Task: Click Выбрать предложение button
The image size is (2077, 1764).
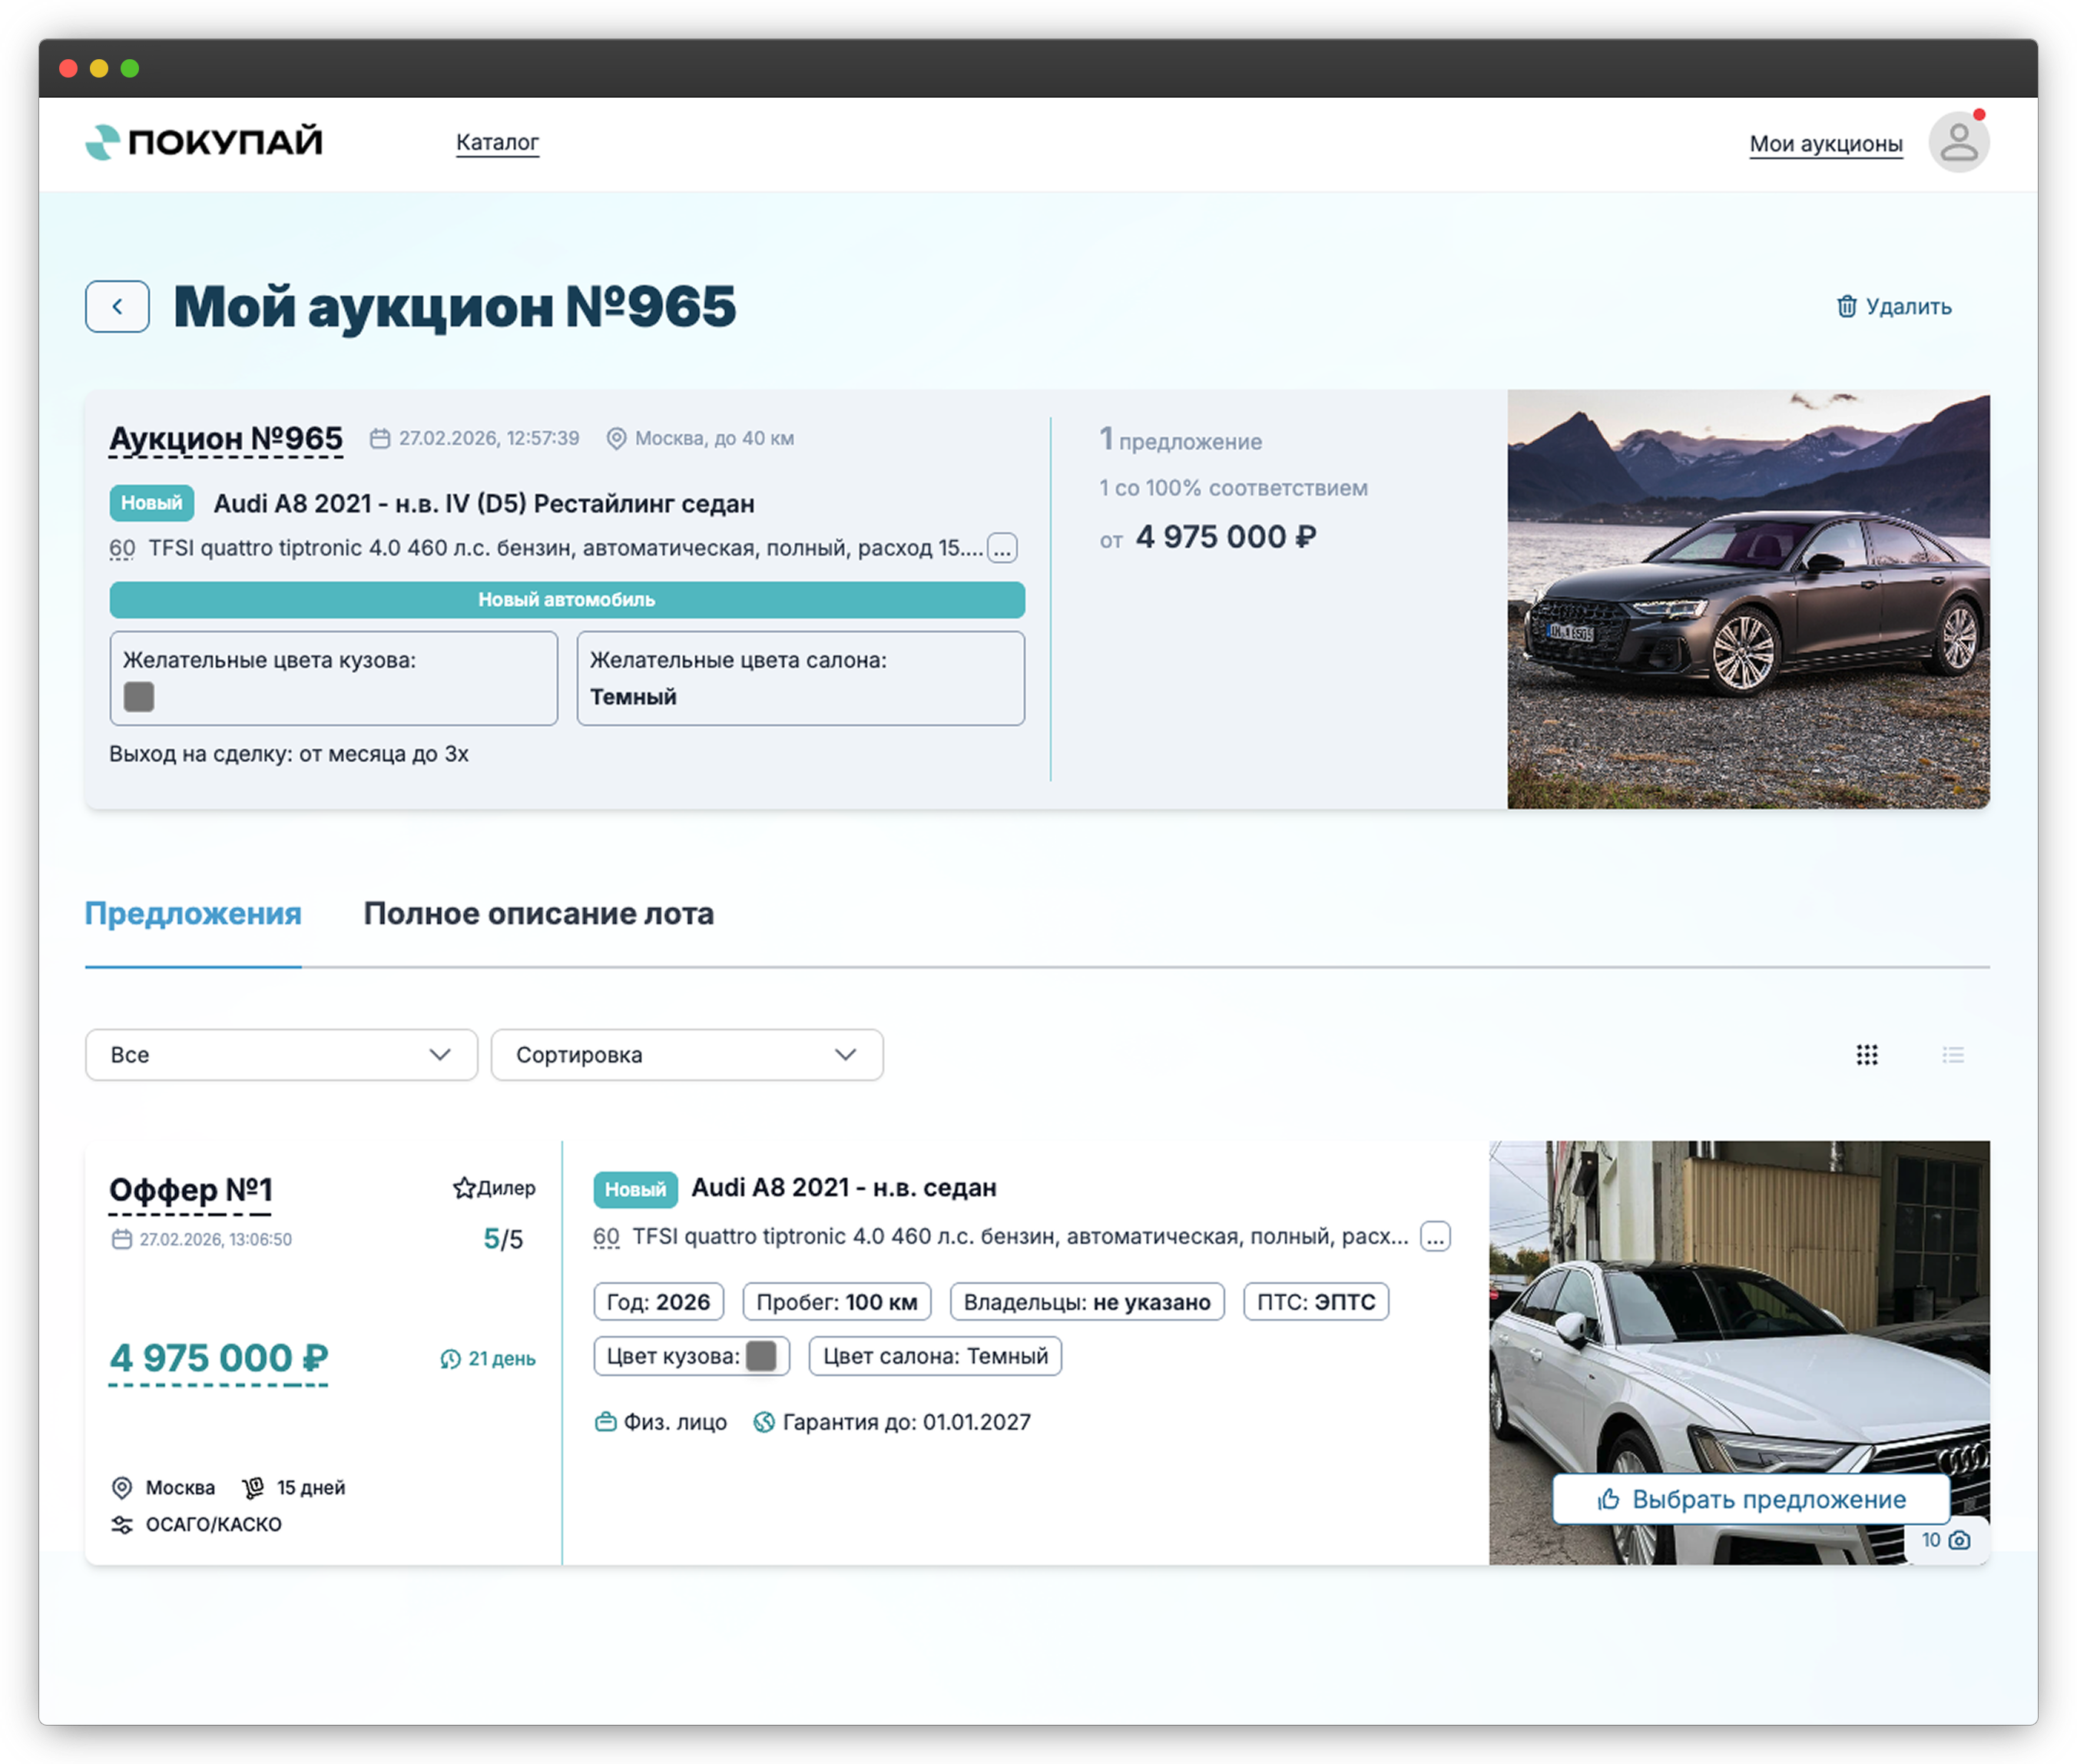Action: pos(1750,1499)
